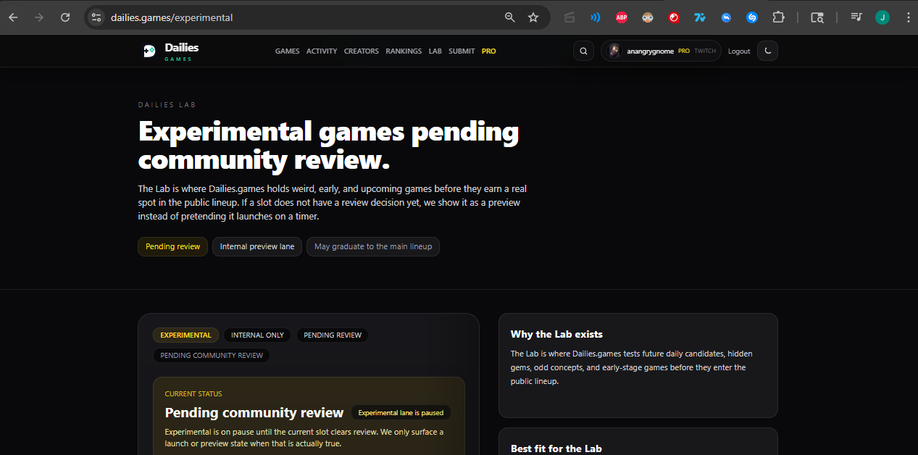The width and height of the screenshot is (918, 455).
Task: Open the GAMES nav item
Action: 288,51
